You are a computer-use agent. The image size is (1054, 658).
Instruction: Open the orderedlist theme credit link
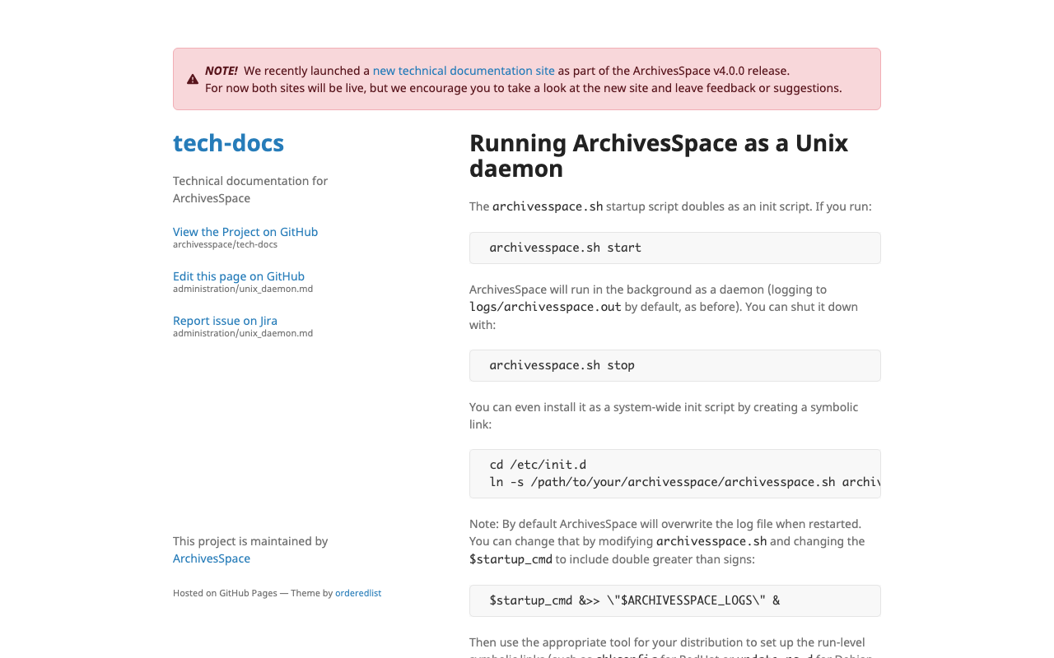pyautogui.click(x=358, y=592)
